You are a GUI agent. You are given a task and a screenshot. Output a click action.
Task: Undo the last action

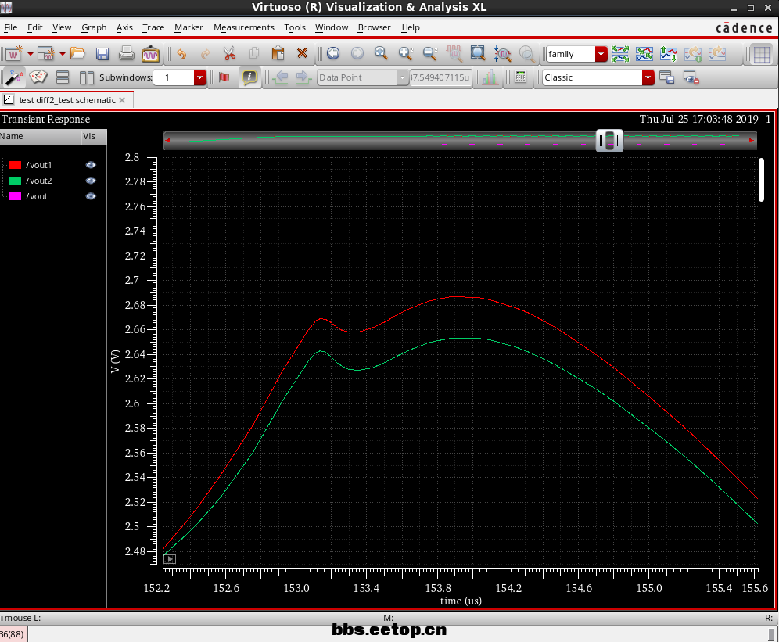point(181,54)
